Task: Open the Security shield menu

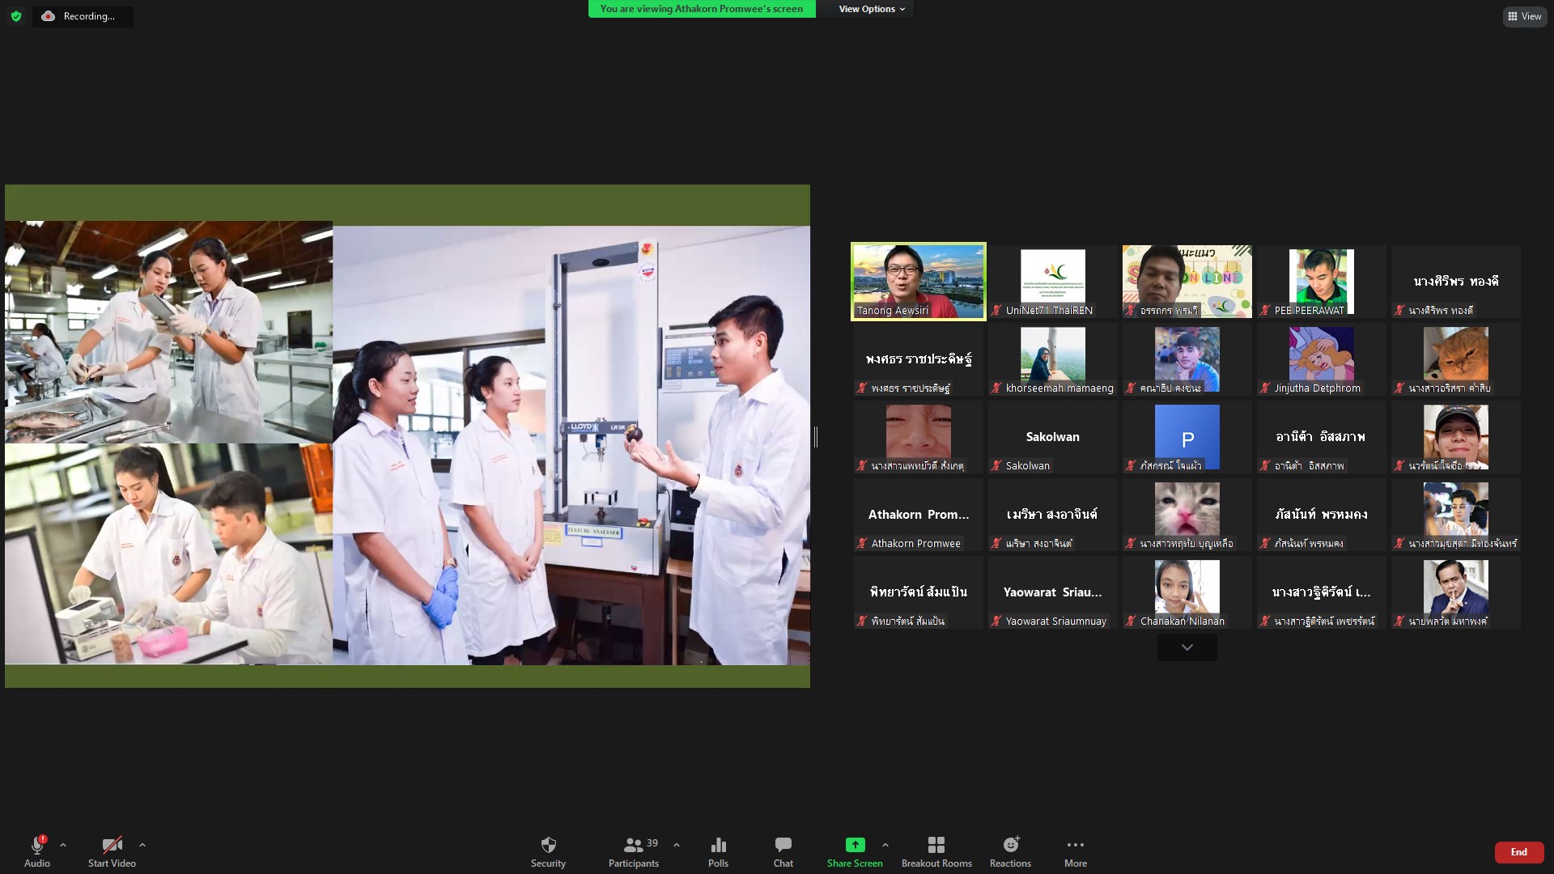Action: (x=548, y=851)
